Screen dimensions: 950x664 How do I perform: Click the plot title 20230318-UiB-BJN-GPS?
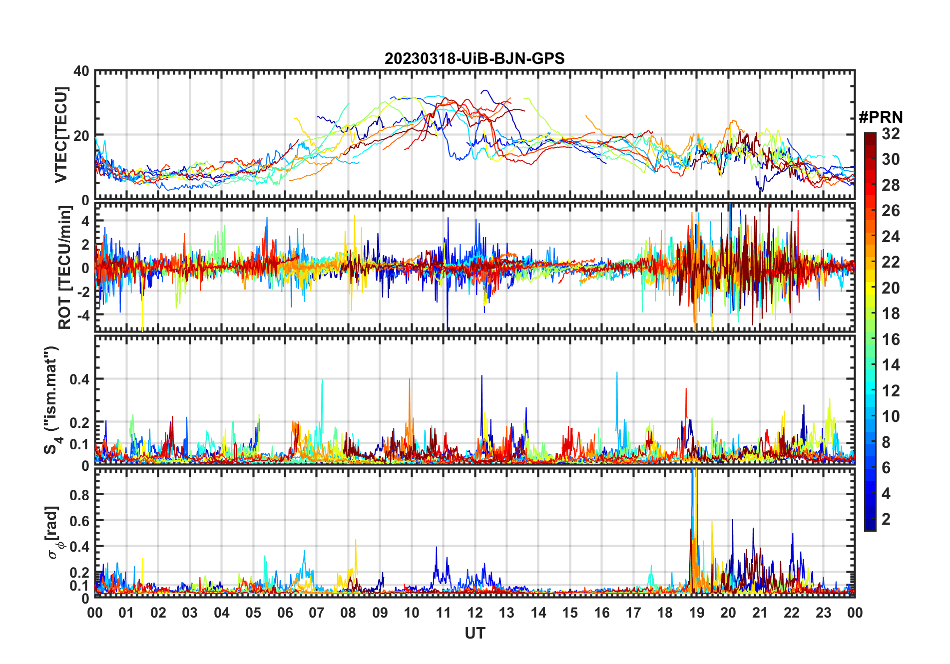[475, 58]
